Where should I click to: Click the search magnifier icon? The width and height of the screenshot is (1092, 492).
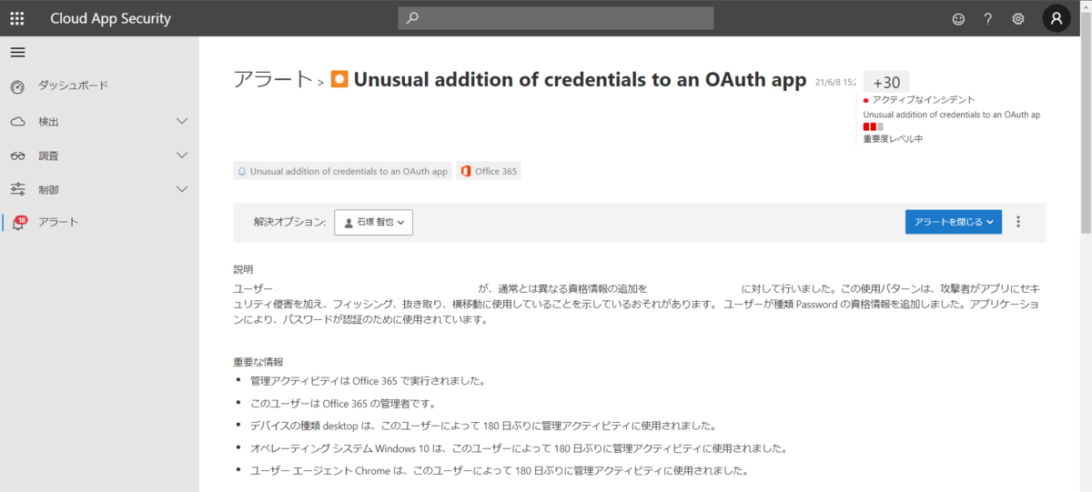(x=413, y=18)
